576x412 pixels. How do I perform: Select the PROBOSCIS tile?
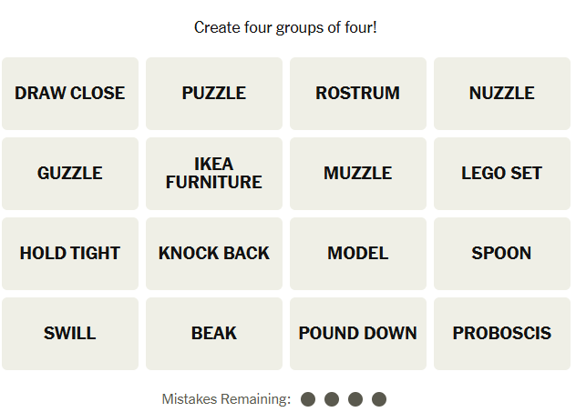pyautogui.click(x=502, y=334)
